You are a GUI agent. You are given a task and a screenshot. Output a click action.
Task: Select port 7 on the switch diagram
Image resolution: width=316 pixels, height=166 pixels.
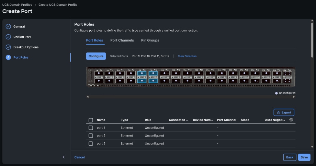pos(131,73)
